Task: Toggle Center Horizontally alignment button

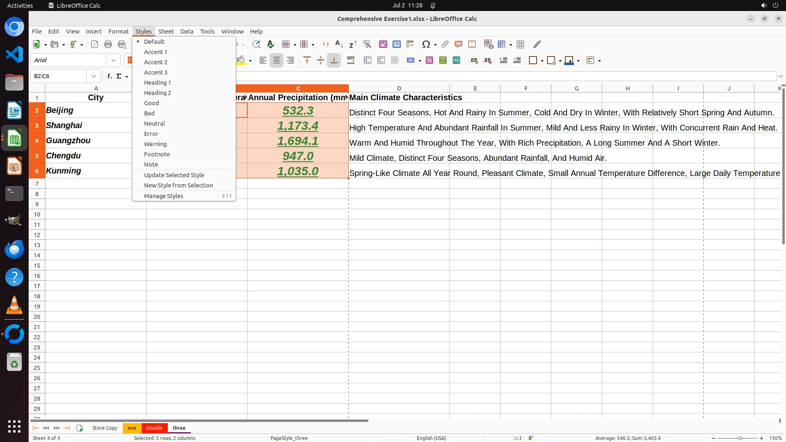Action: [277, 61]
